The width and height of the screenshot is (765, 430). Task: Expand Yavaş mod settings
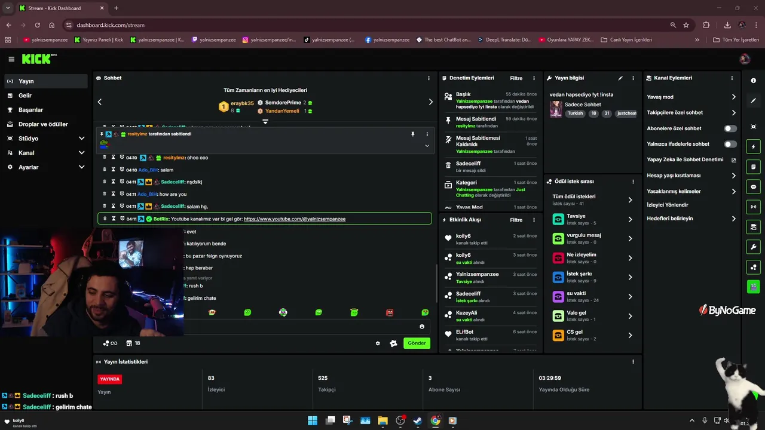click(734, 97)
